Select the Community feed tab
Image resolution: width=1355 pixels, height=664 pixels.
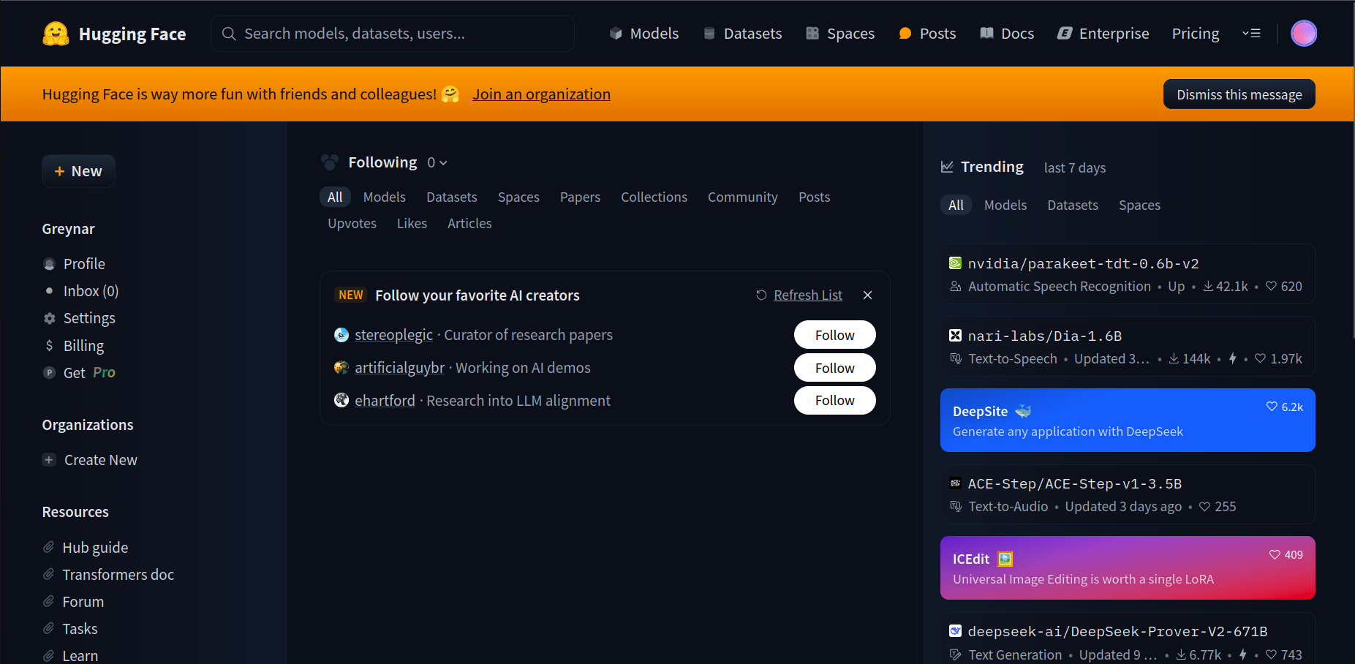[742, 197]
